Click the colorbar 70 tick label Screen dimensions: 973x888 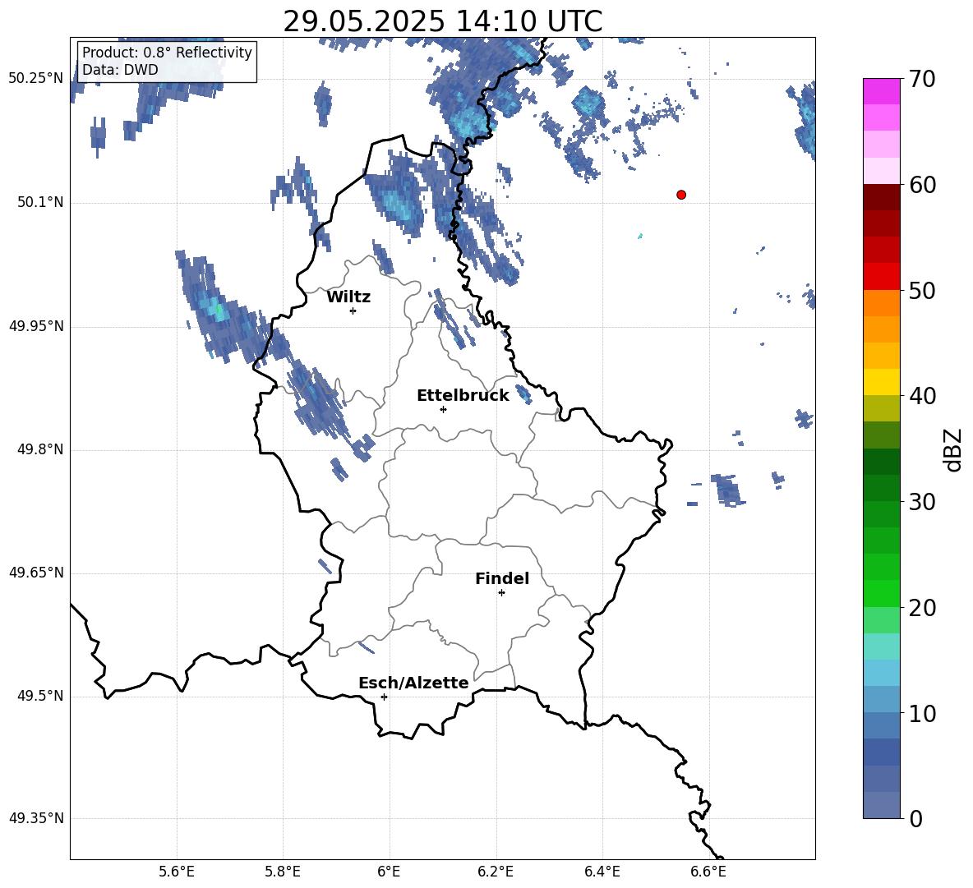[x=922, y=79]
